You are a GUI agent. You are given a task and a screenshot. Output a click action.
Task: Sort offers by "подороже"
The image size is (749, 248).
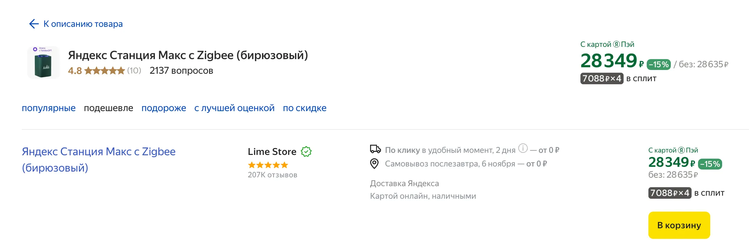pos(164,108)
